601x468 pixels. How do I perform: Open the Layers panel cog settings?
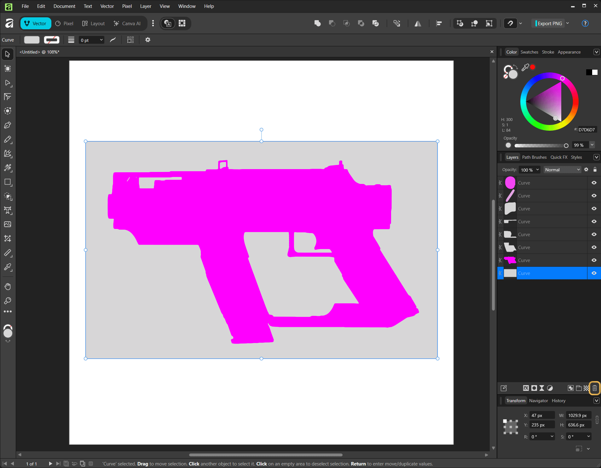click(586, 169)
